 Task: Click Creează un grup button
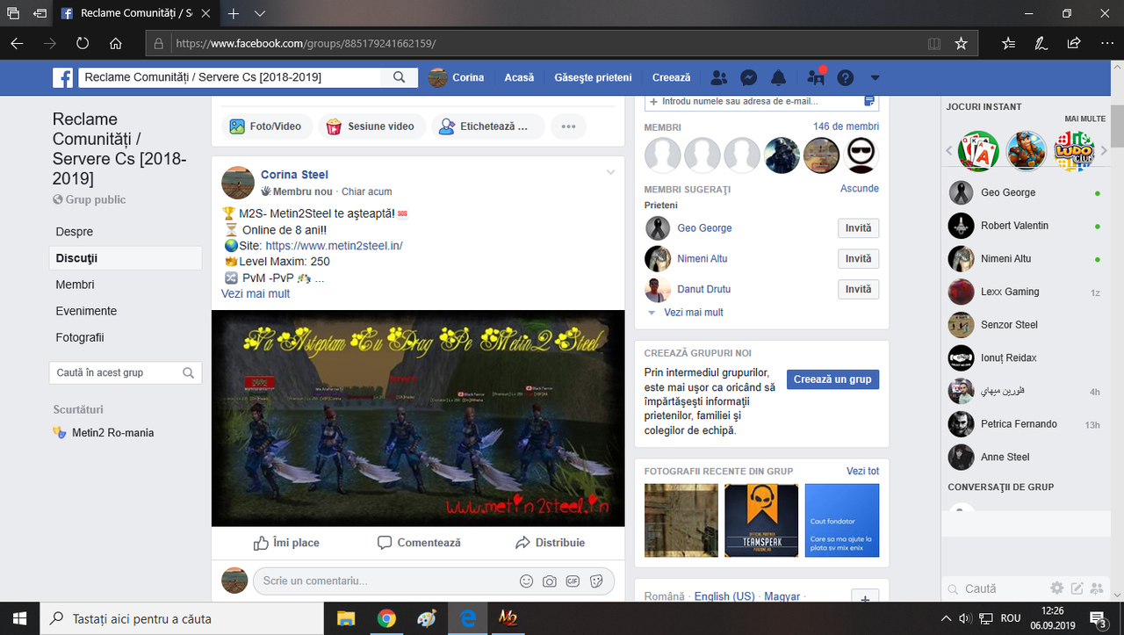coord(832,379)
